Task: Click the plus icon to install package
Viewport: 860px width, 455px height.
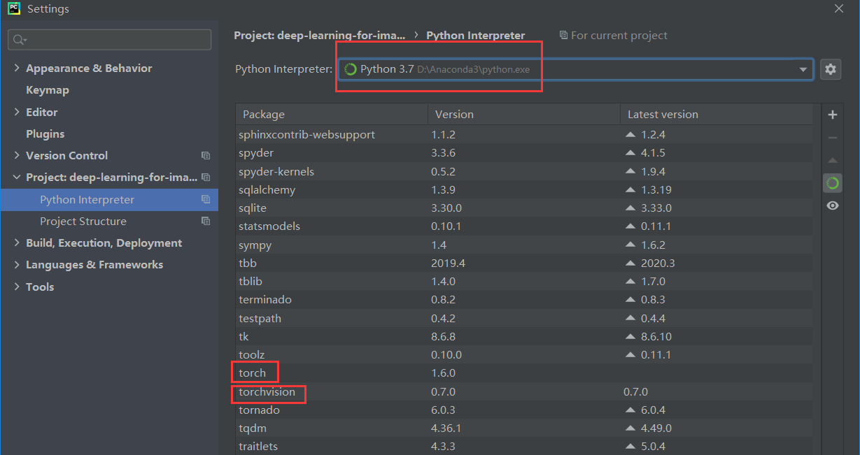Action: 832,115
